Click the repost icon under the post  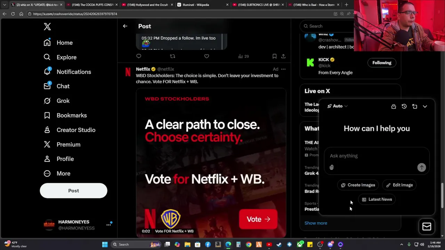[172, 56]
